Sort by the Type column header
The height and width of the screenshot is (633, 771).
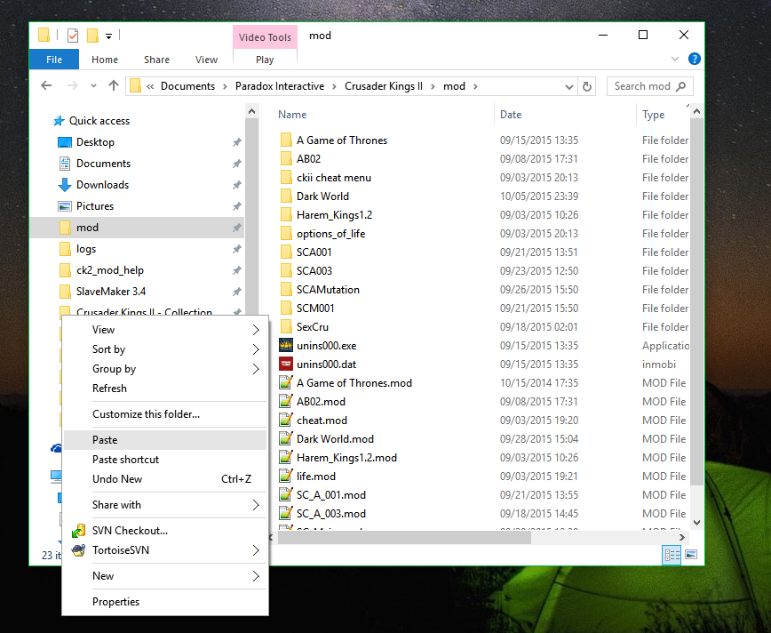[x=653, y=115]
